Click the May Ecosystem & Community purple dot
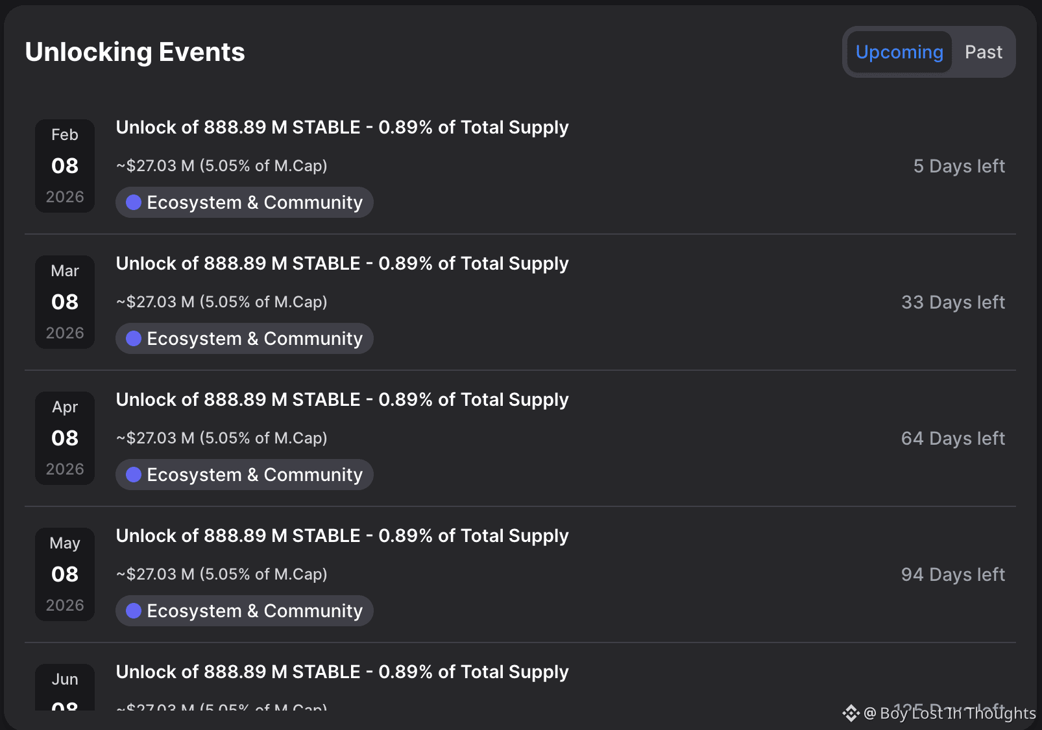Image resolution: width=1042 pixels, height=730 pixels. [x=134, y=611]
